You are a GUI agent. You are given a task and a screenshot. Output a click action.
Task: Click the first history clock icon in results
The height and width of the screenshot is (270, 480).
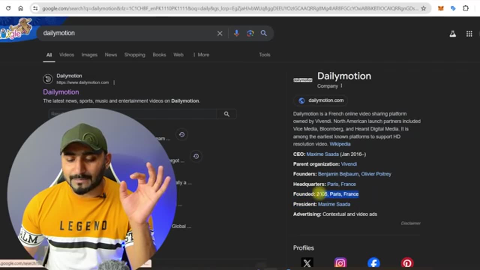point(182,135)
